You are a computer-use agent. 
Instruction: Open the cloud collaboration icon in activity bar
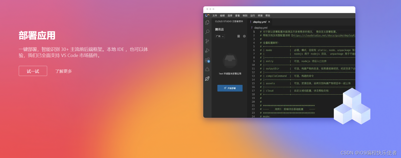point(207,69)
